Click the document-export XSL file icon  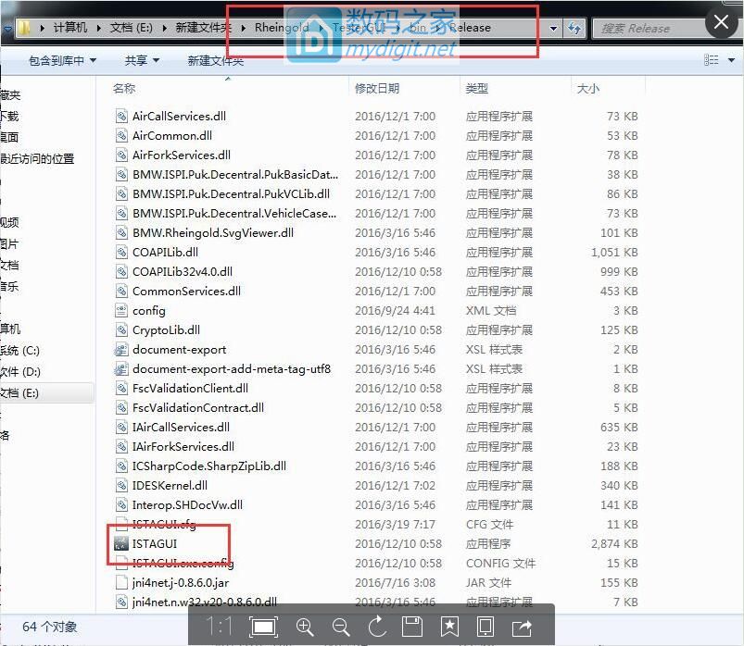(121, 349)
